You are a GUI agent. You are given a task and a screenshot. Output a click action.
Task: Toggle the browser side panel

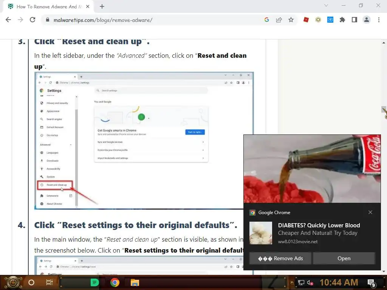(x=354, y=20)
